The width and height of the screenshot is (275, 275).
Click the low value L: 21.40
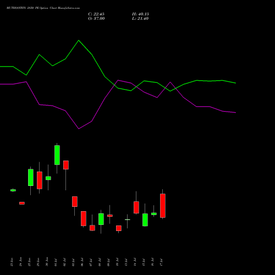pyautogui.click(x=140, y=19)
